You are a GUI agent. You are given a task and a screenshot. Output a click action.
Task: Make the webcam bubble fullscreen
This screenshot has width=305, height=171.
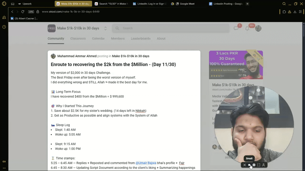[x=259, y=165]
